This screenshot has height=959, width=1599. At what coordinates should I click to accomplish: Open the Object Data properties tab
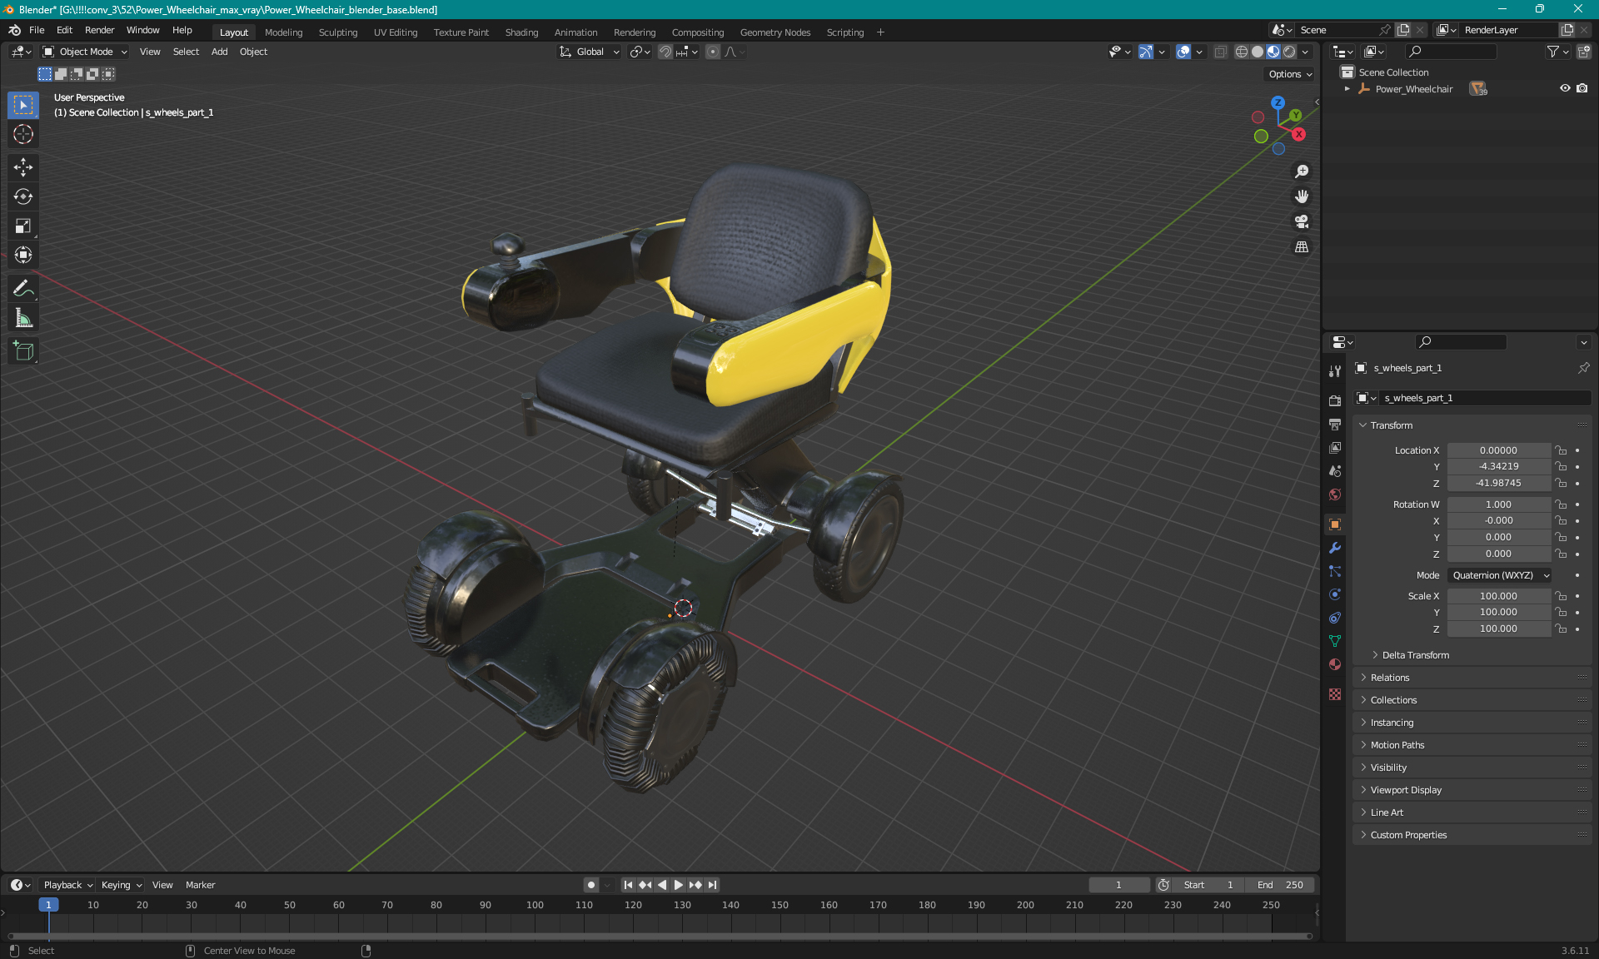1335,641
